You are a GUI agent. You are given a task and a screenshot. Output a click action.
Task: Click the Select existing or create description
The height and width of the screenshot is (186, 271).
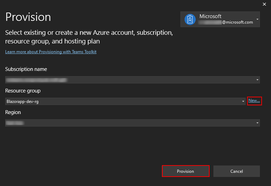tap(89, 37)
